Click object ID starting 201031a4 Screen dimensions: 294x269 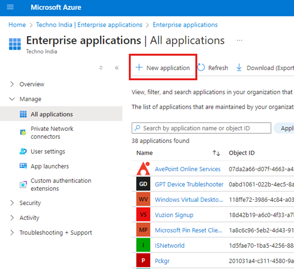(261, 261)
